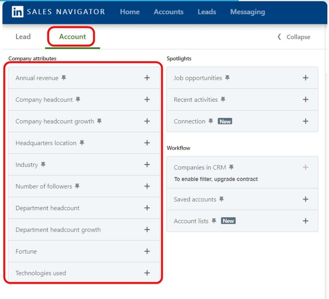Click the Sales Navigator title
This screenshot has height=299, width=329.
[x=66, y=12]
